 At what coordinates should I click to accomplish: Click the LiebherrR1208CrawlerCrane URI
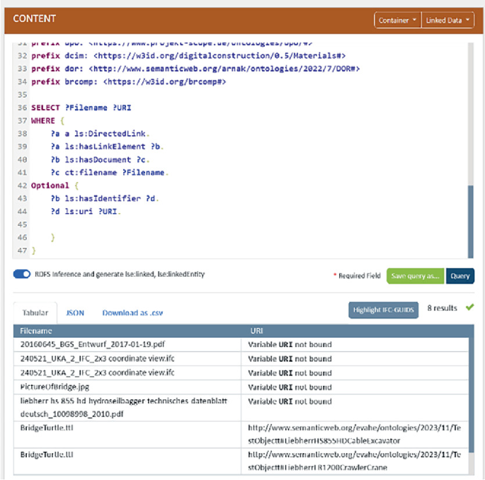[353, 460]
